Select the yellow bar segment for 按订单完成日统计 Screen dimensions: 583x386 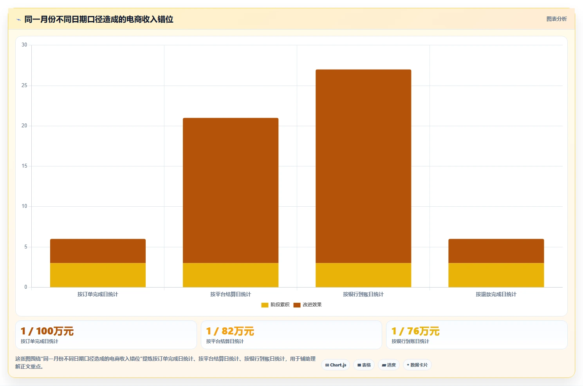coord(98,275)
